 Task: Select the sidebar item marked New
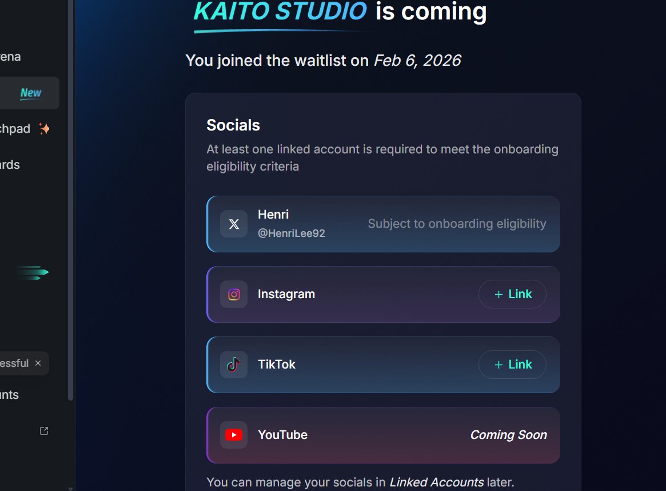(x=30, y=93)
